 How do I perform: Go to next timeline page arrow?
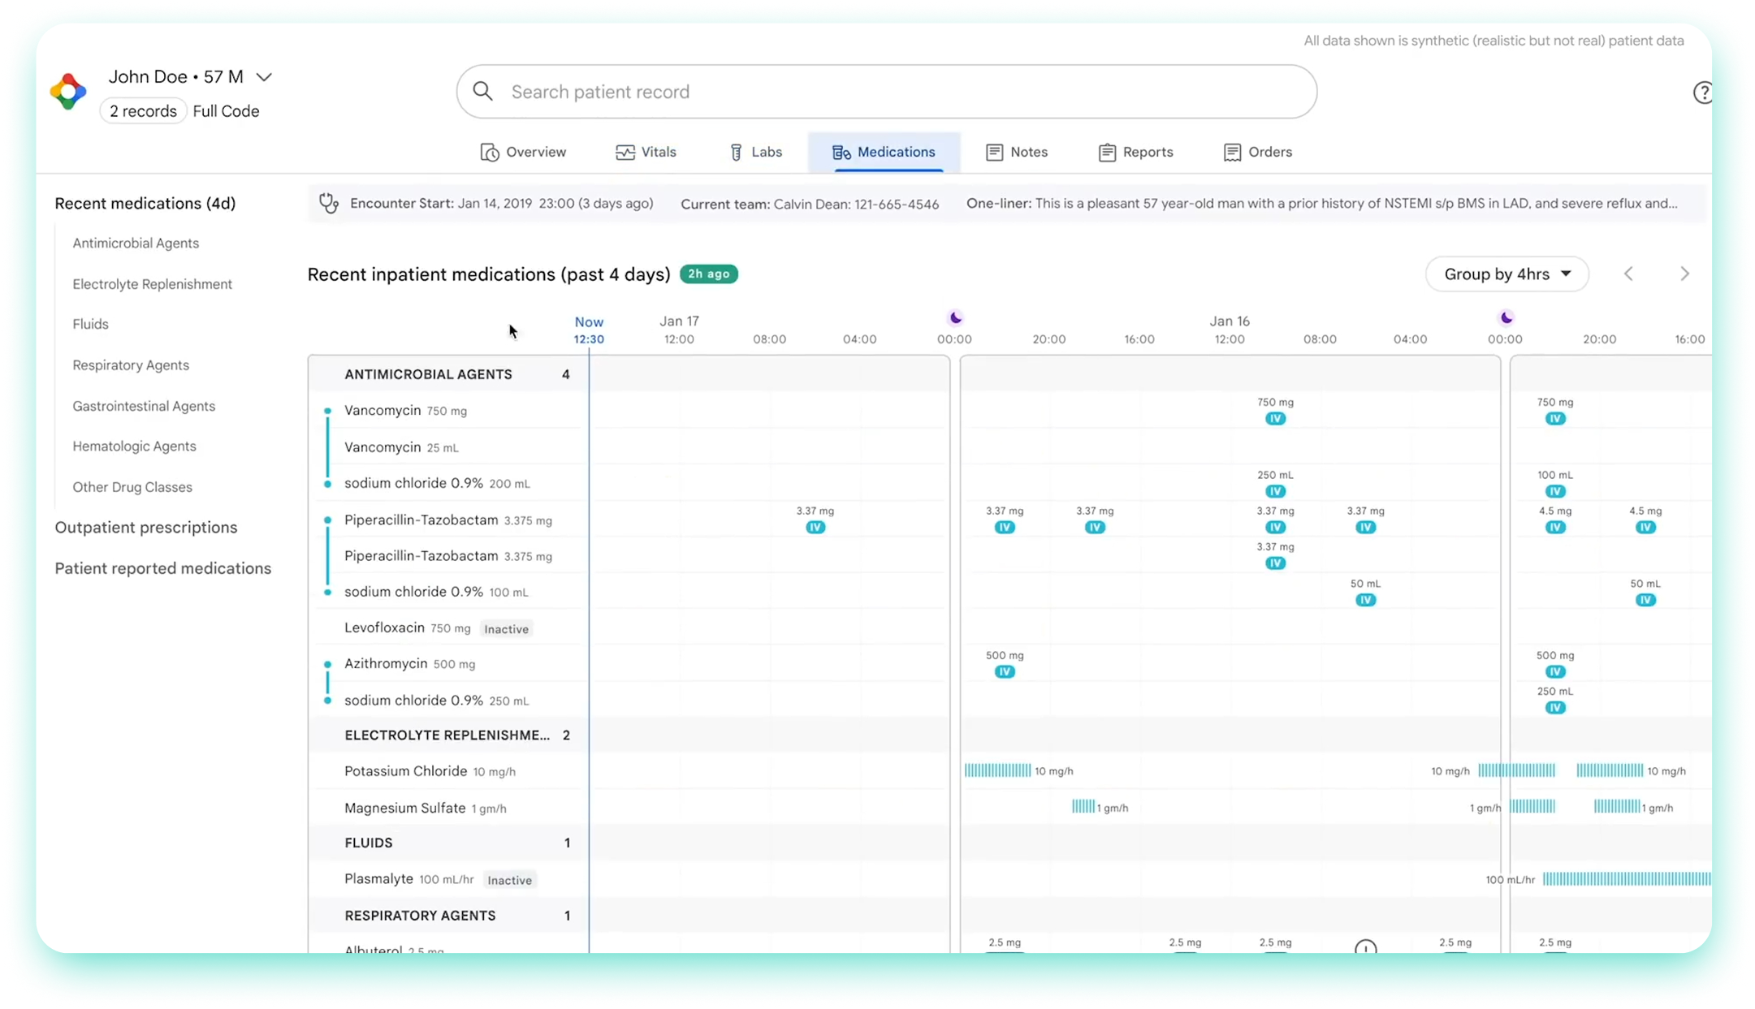[x=1684, y=274]
